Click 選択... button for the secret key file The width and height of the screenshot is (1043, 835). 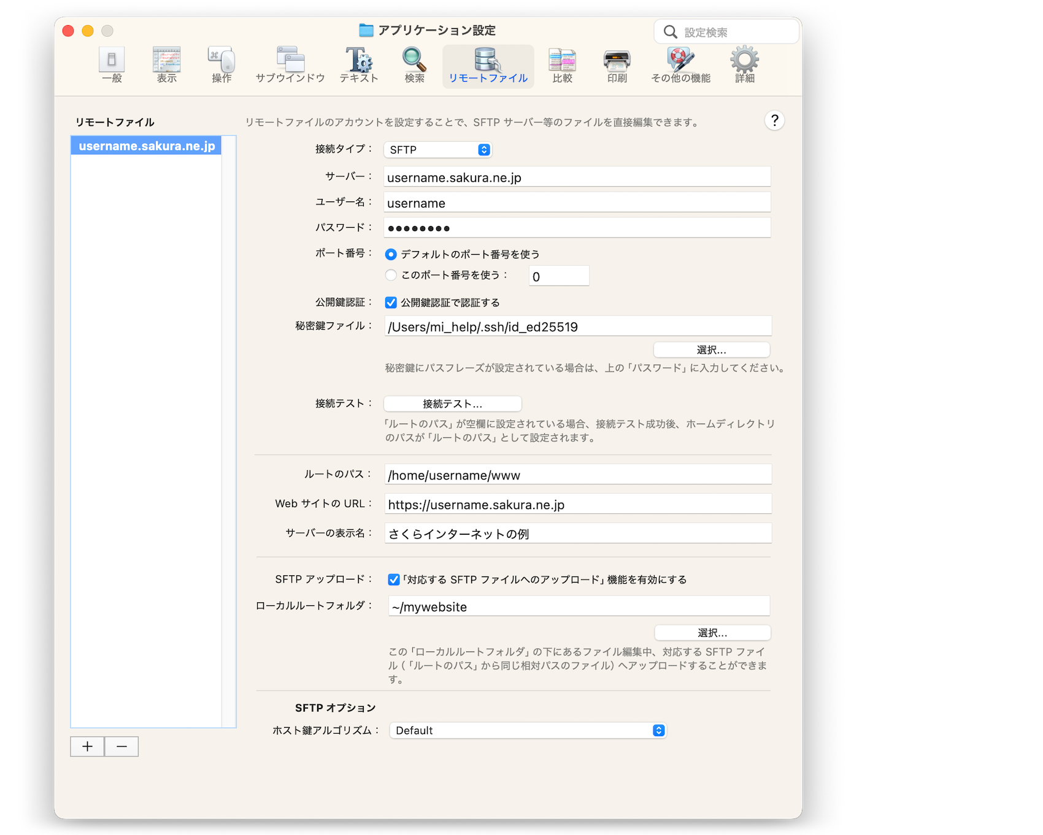[x=711, y=350]
